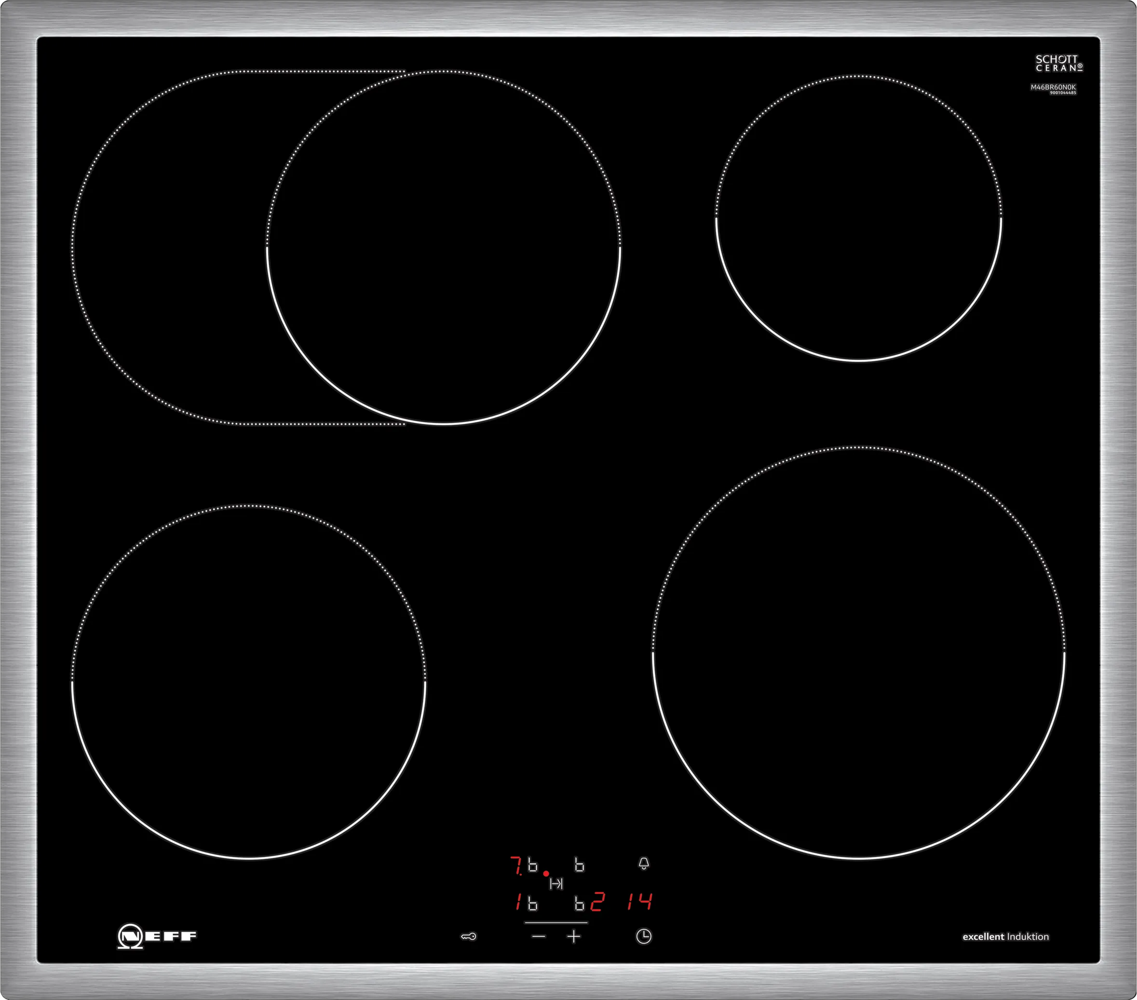Click the NEFF brand logo

[x=157, y=937]
